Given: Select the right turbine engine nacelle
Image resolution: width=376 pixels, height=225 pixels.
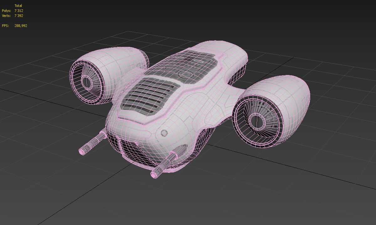Looking at the screenshot, I should pyautogui.click(x=271, y=111).
